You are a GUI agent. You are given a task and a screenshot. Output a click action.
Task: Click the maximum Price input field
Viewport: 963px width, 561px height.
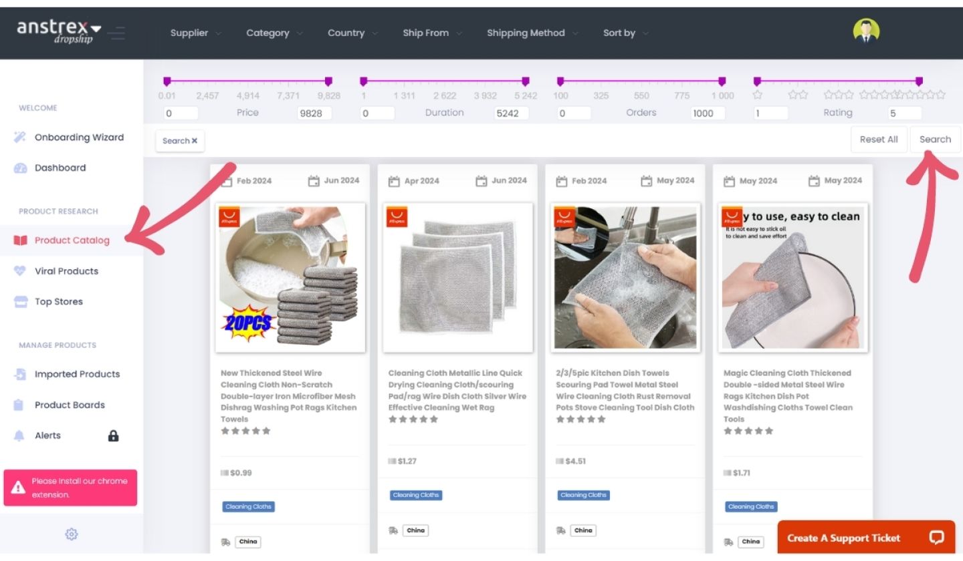click(314, 113)
